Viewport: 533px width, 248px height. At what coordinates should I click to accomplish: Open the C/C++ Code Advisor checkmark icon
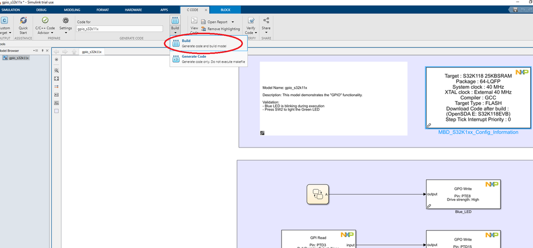[45, 20]
